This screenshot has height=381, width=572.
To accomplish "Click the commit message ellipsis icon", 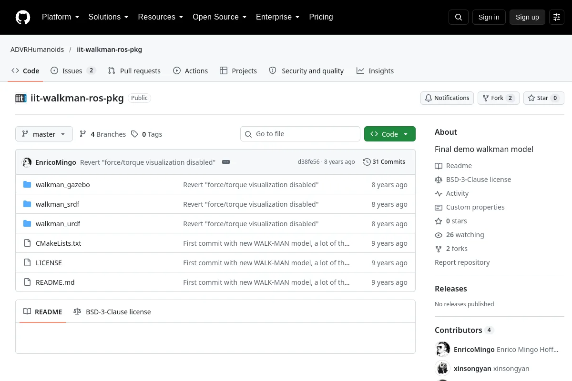I will 226,162.
